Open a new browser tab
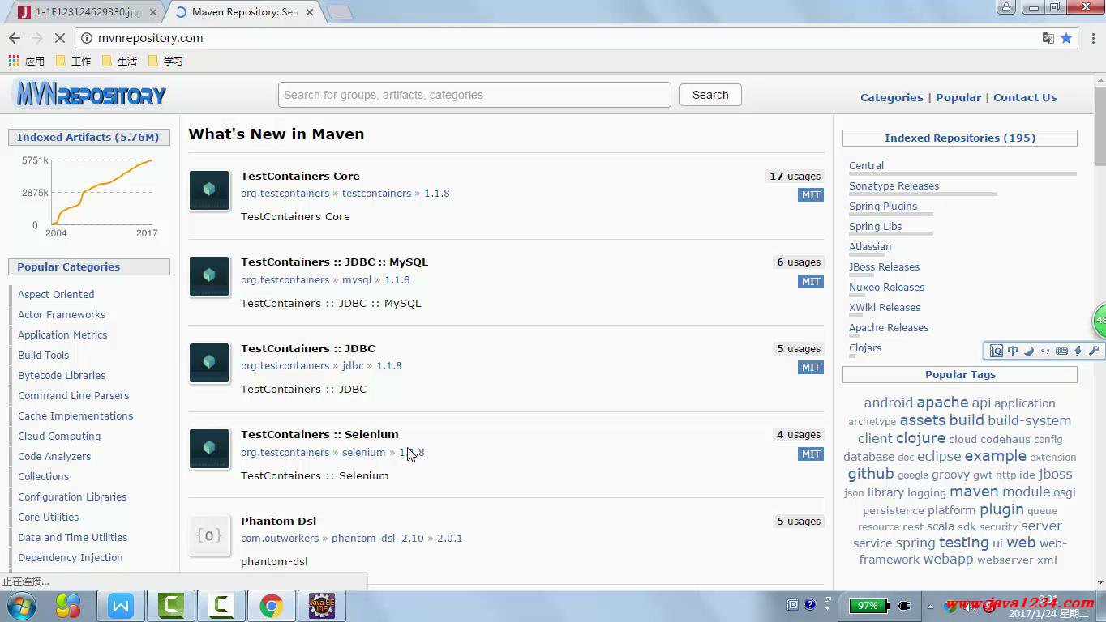 340,12
